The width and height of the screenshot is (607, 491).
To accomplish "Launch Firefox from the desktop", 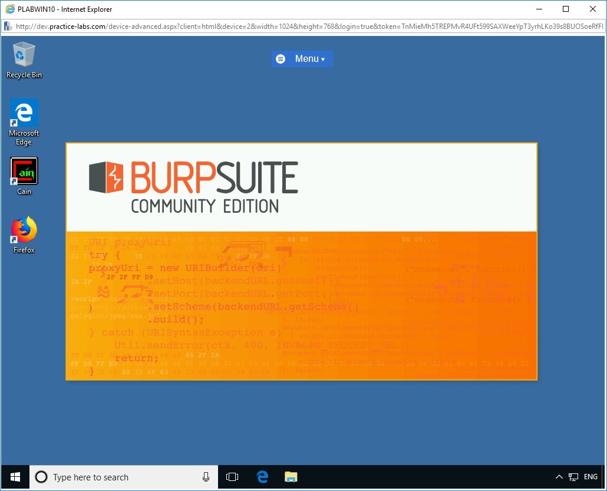I will (24, 230).
